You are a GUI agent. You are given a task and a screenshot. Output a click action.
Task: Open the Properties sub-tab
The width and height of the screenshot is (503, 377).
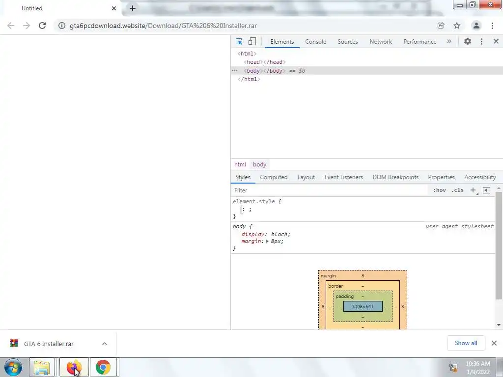(x=441, y=177)
